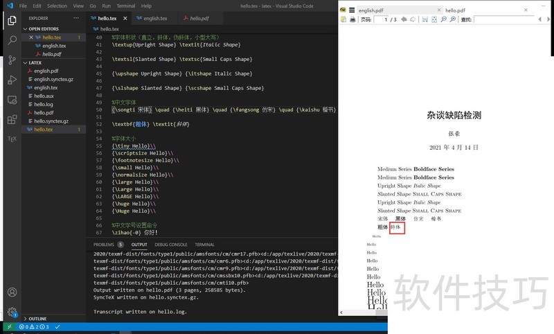Open the Remote Explorer view
This screenshot has width=554, height=334.
pos(12,100)
